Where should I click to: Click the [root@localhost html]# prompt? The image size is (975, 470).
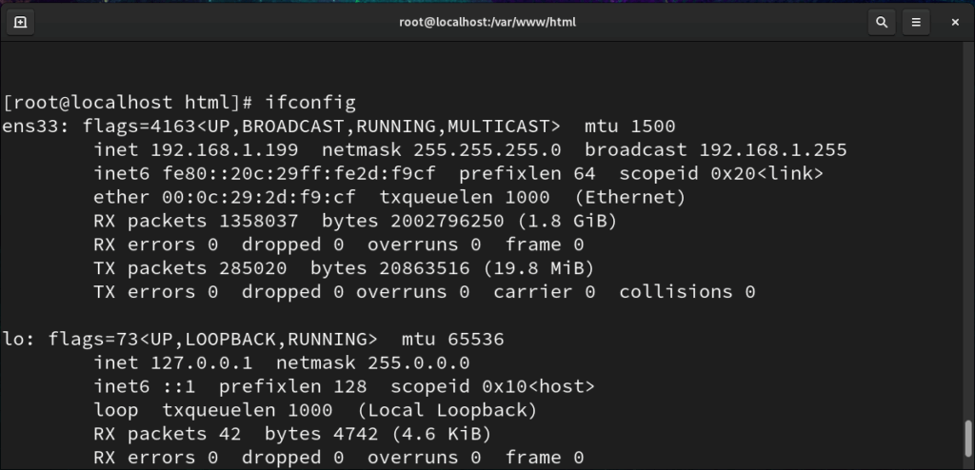128,103
